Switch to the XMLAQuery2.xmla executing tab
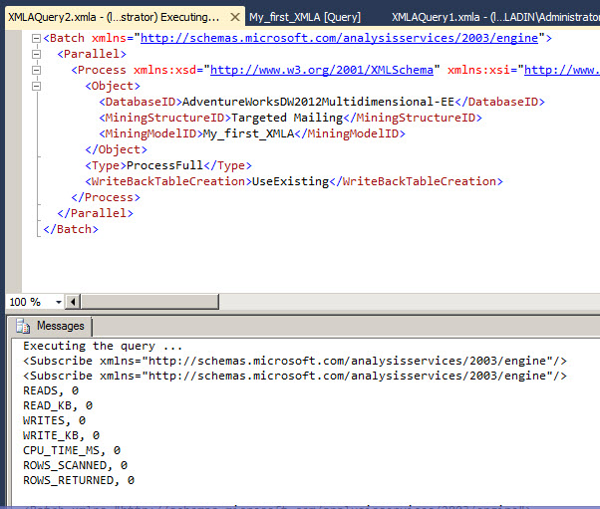This screenshot has width=600, height=509. click(114, 17)
